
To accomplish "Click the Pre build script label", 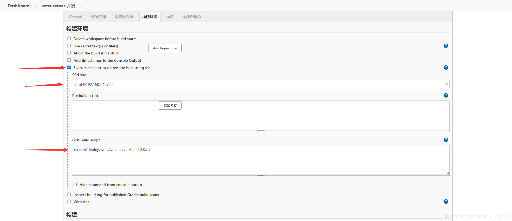I will click(x=85, y=96).
